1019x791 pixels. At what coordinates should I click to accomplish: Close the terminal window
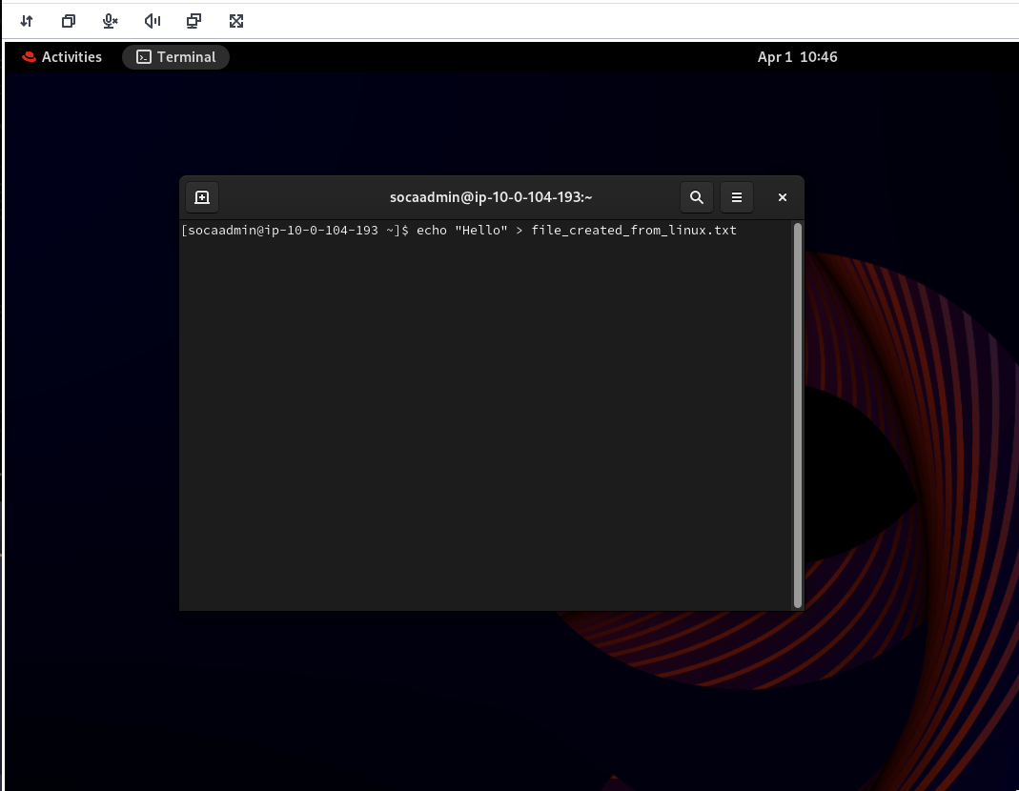coord(783,197)
